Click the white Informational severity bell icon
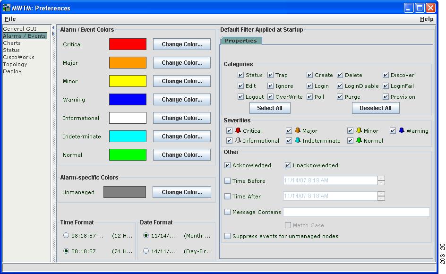The image size is (446, 274). point(238,141)
